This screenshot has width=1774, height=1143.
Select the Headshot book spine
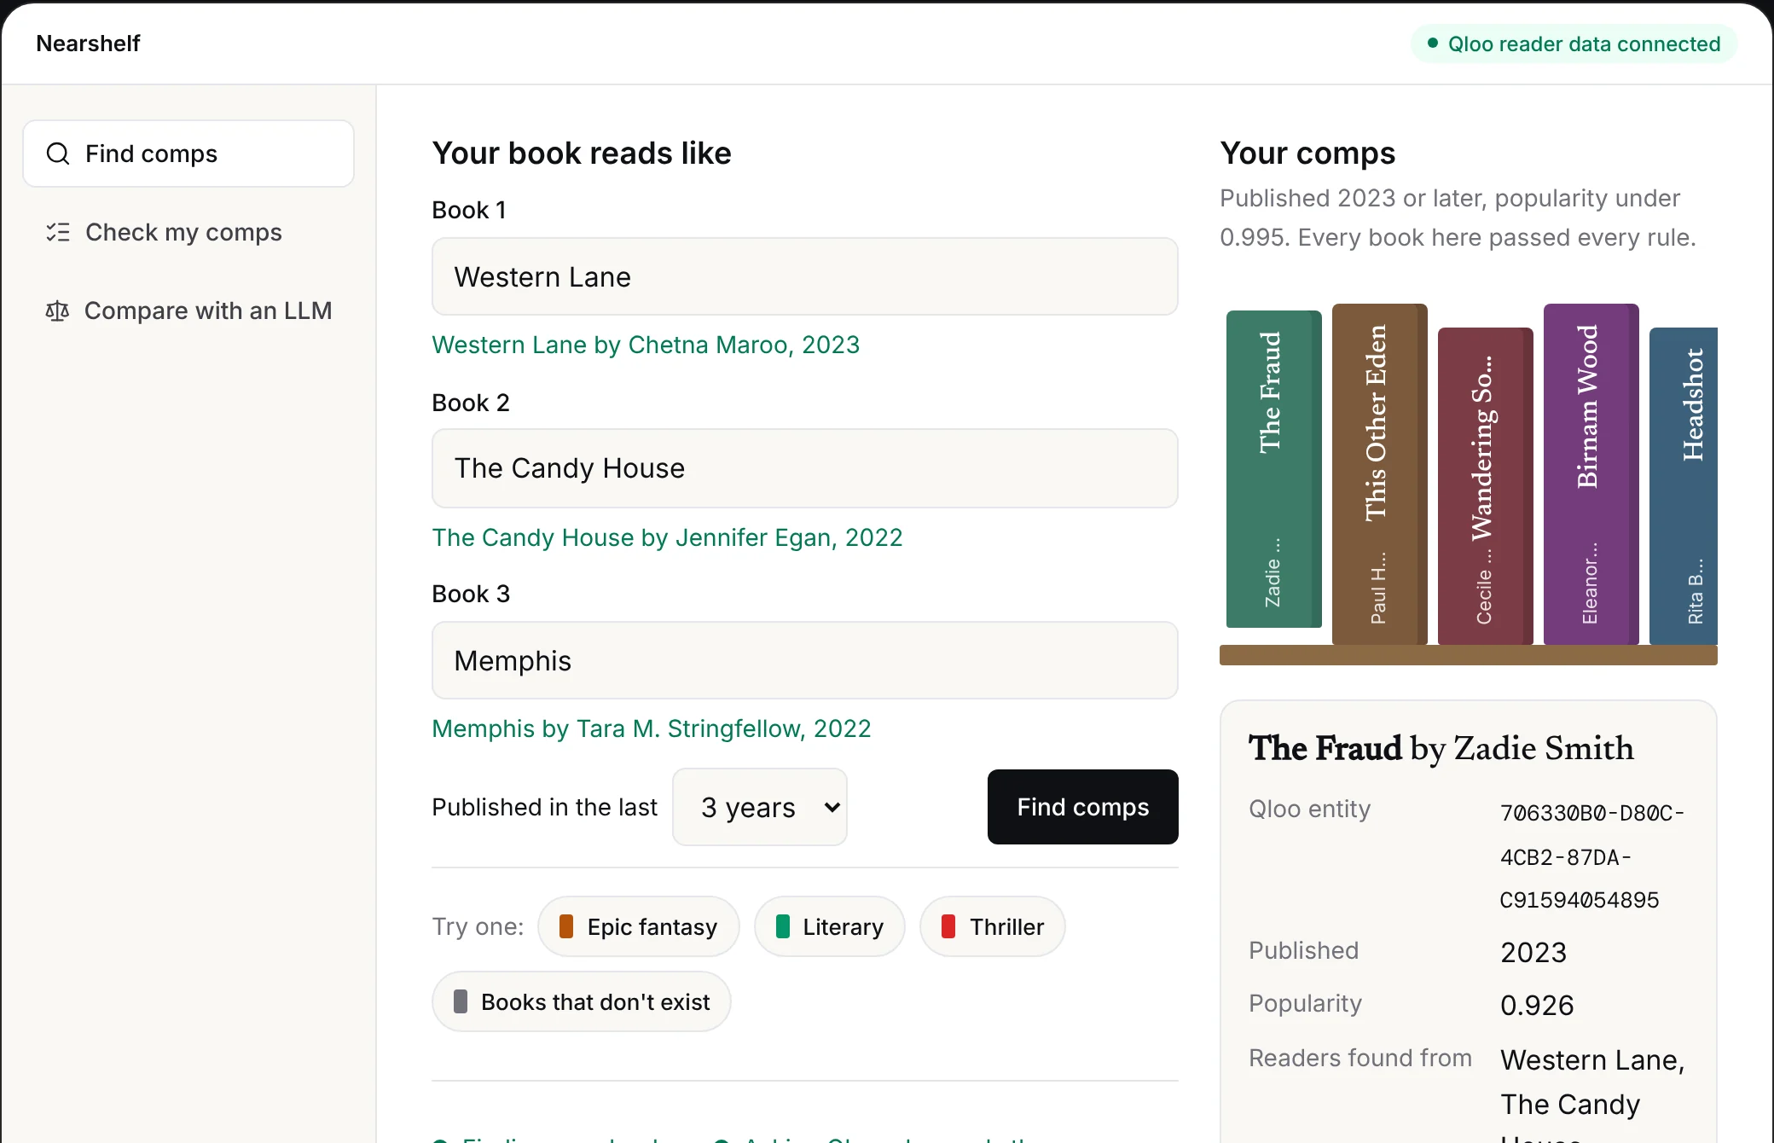coord(1684,486)
